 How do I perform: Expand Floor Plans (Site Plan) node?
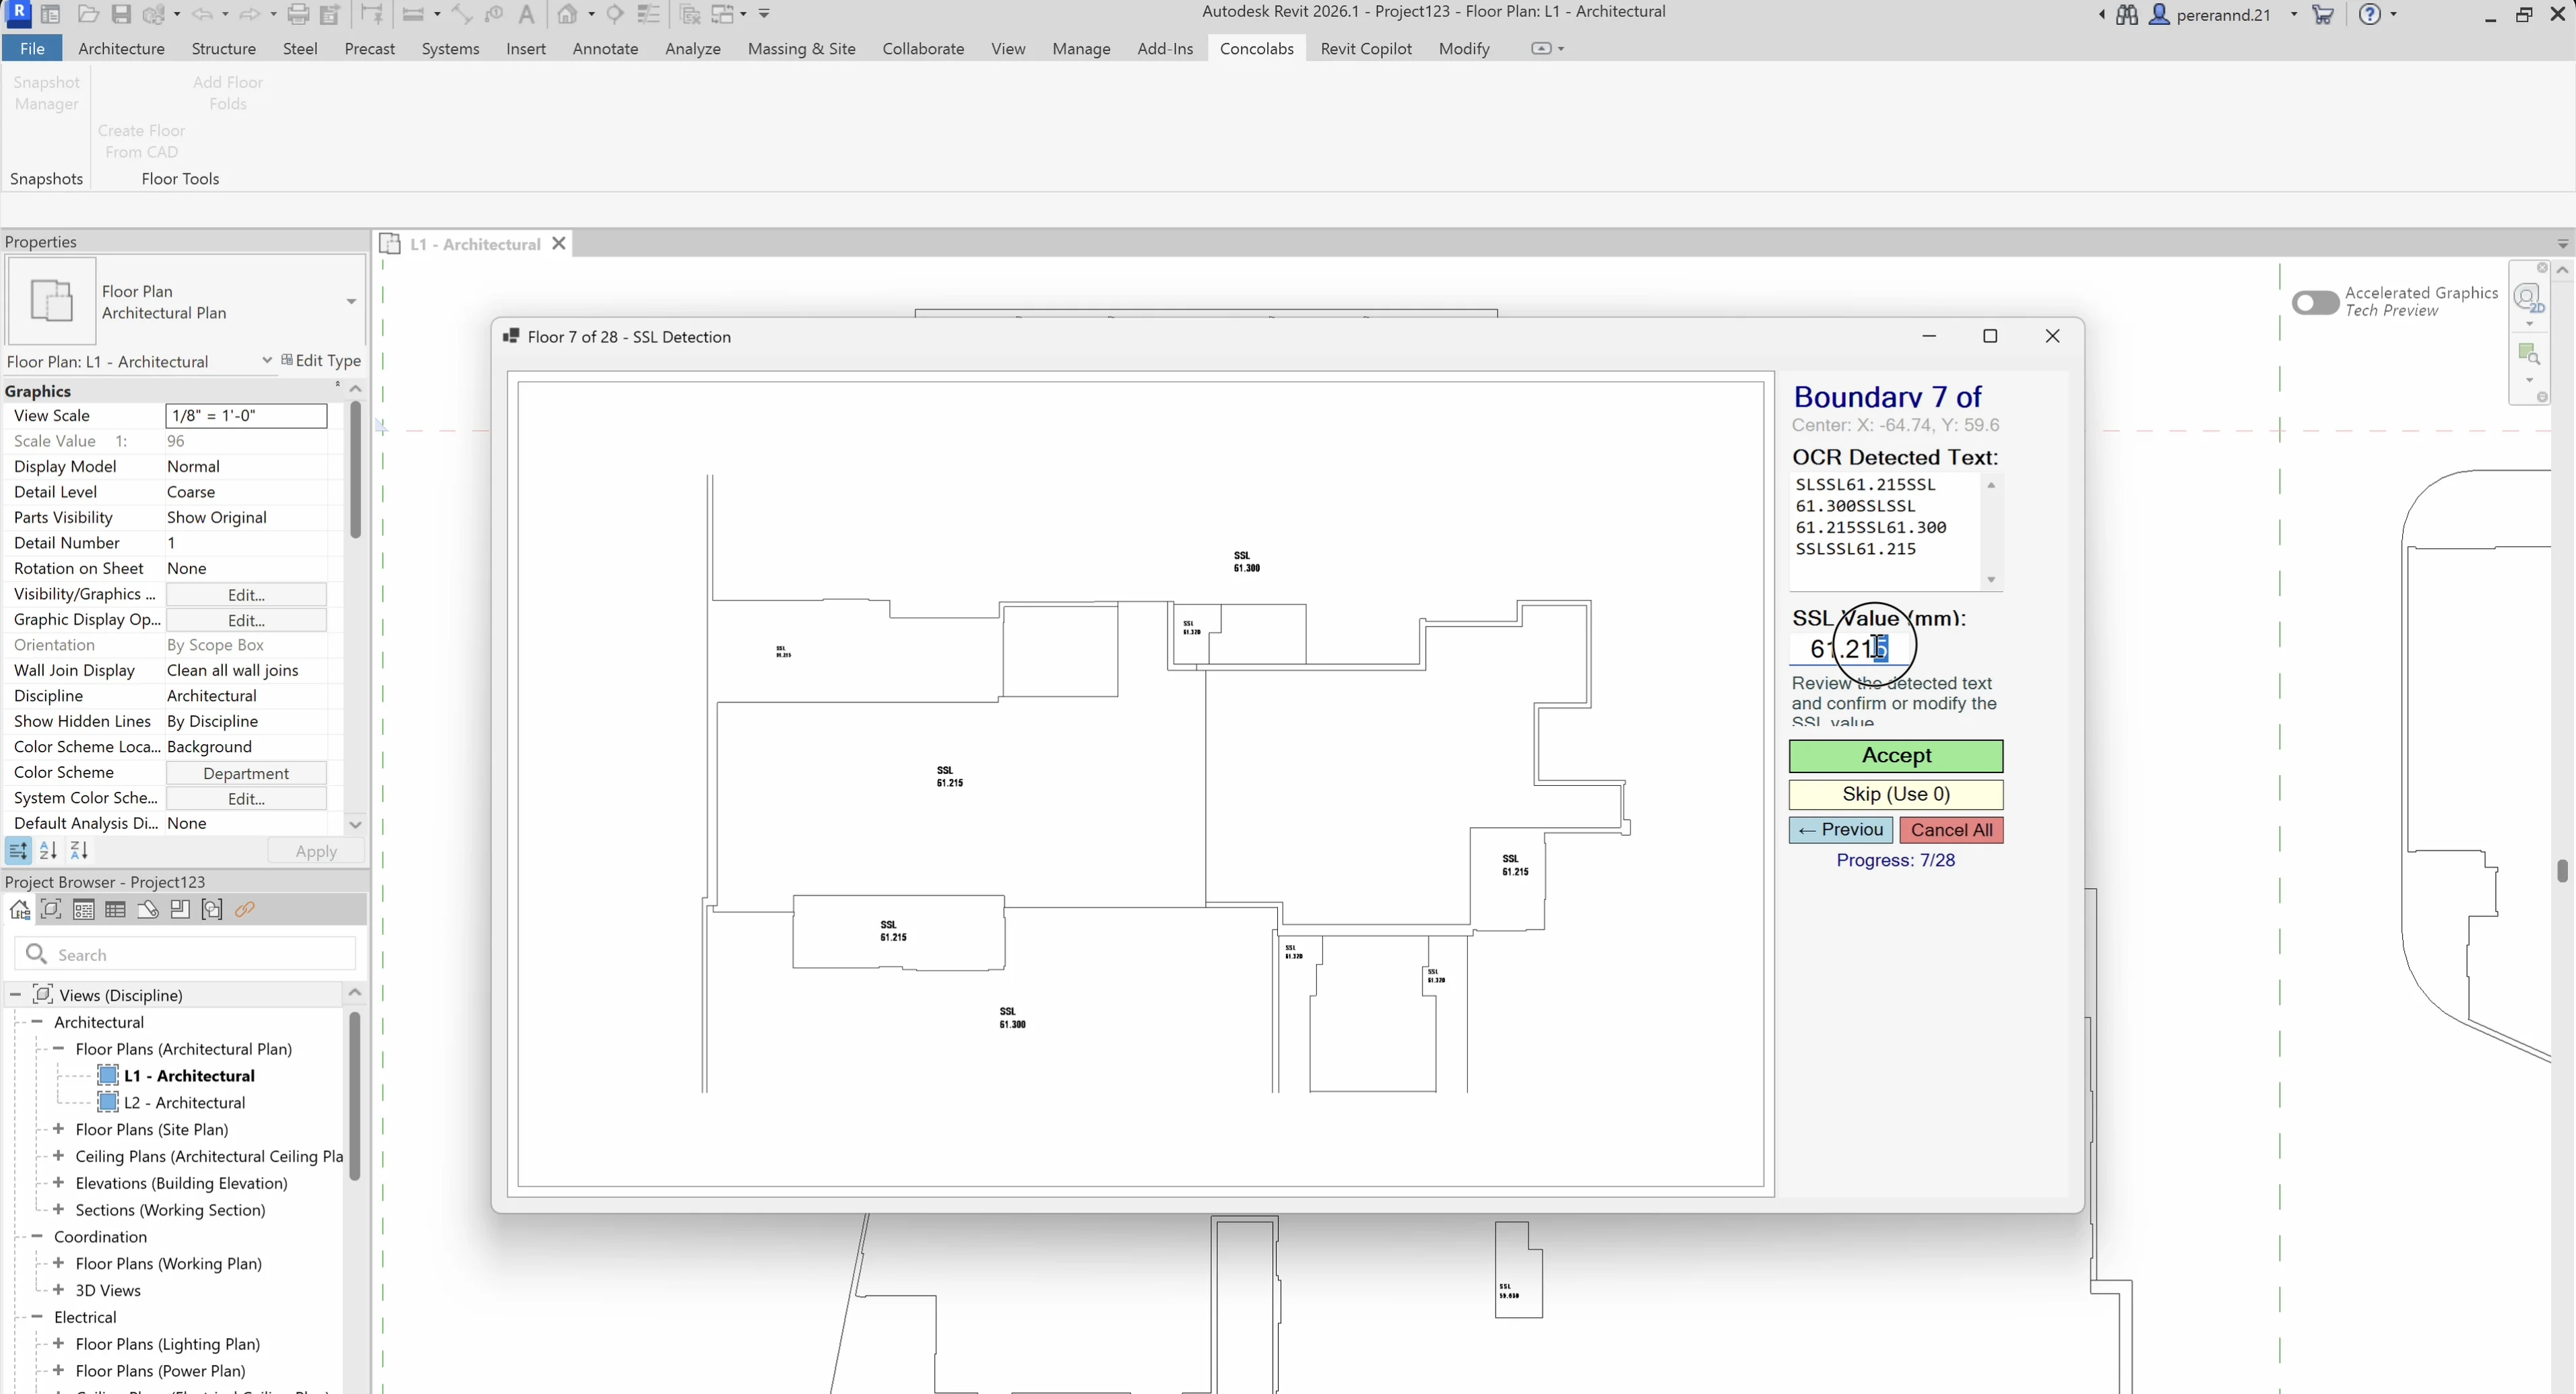(x=59, y=1129)
